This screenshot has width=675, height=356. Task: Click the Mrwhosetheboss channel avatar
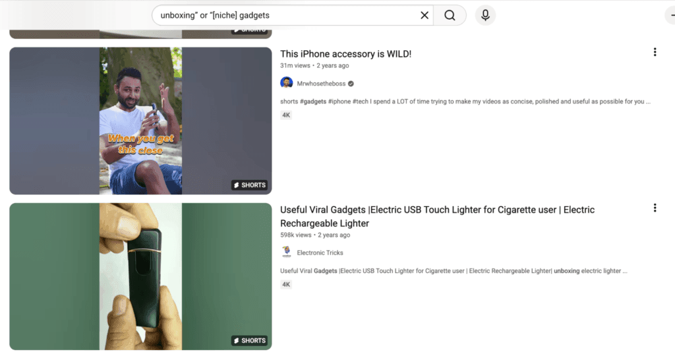(x=286, y=82)
